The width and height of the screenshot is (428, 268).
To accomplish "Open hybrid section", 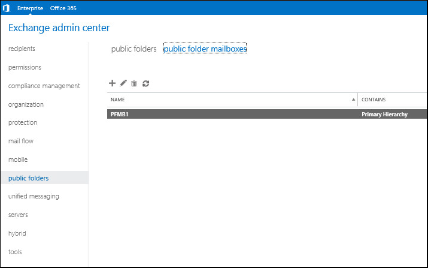I will (x=17, y=234).
